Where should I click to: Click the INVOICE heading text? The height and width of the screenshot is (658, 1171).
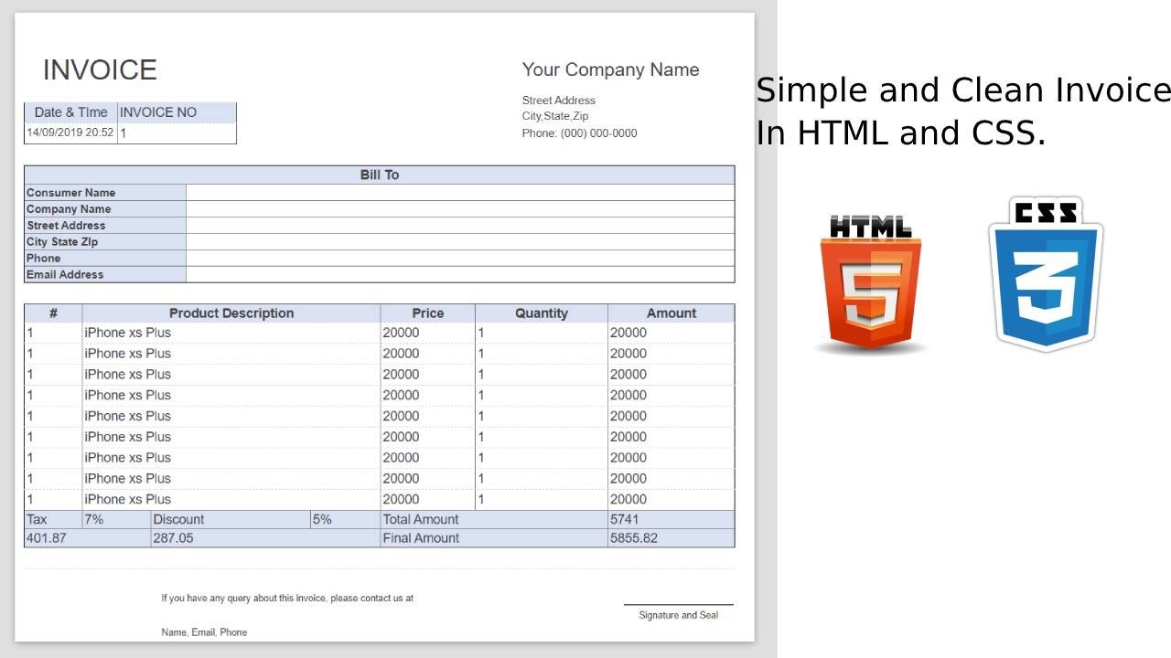coord(100,69)
